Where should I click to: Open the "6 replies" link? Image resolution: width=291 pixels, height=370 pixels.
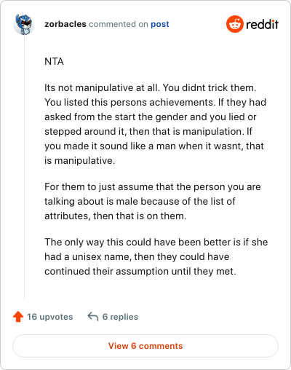(x=120, y=317)
